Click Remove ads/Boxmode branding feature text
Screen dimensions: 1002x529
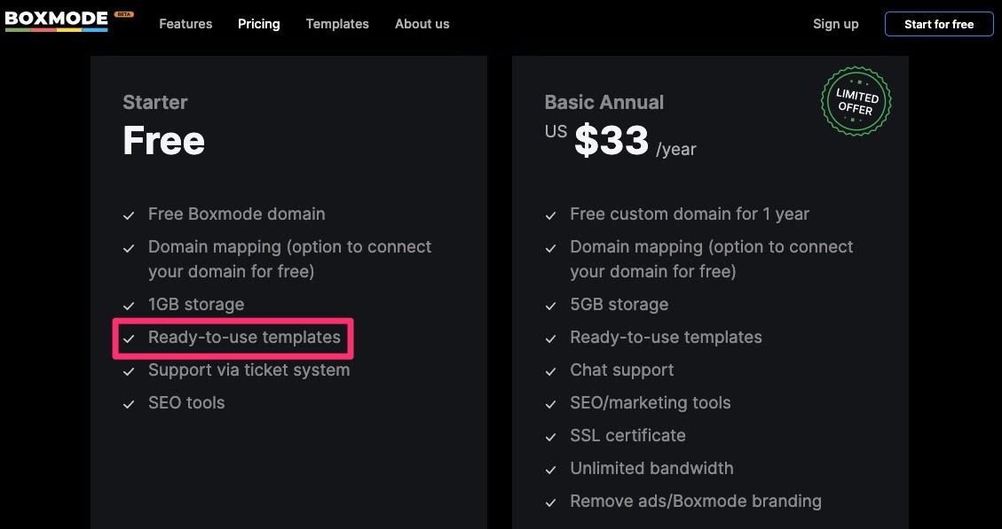696,502
